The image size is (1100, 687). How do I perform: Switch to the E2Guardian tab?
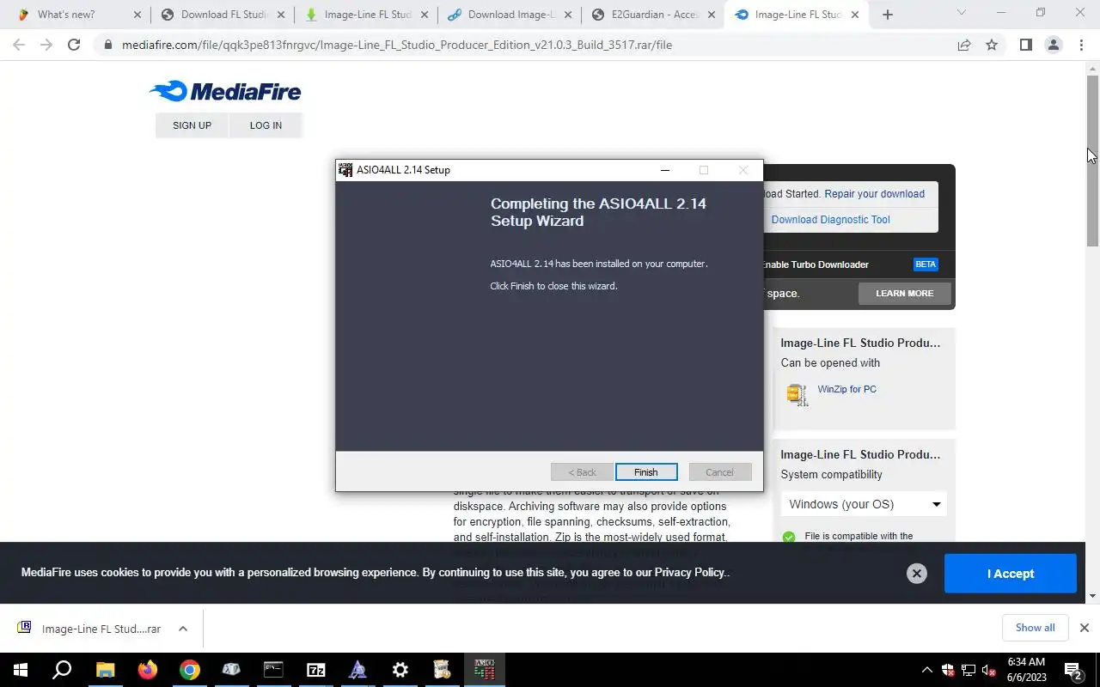pyautogui.click(x=652, y=15)
